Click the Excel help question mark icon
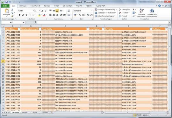 pyautogui.click(x=160, y=6)
